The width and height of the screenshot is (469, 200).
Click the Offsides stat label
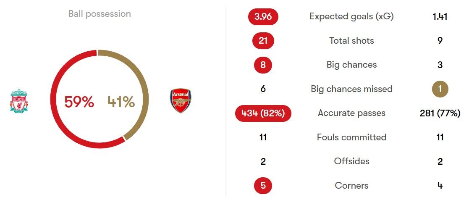351,161
